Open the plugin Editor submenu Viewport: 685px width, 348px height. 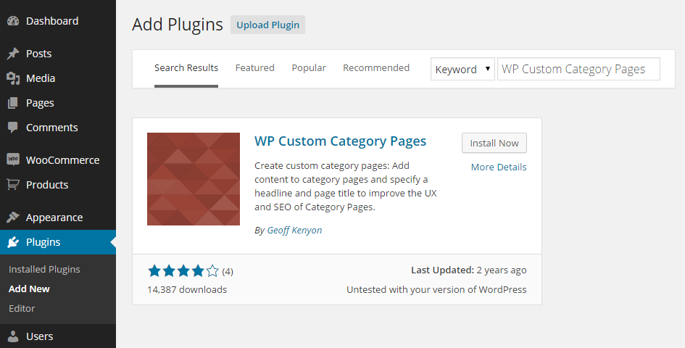point(22,308)
